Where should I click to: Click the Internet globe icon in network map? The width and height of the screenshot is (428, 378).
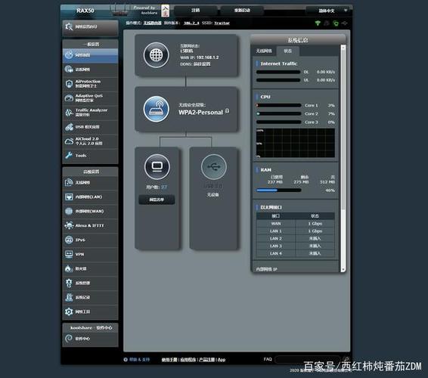point(156,55)
